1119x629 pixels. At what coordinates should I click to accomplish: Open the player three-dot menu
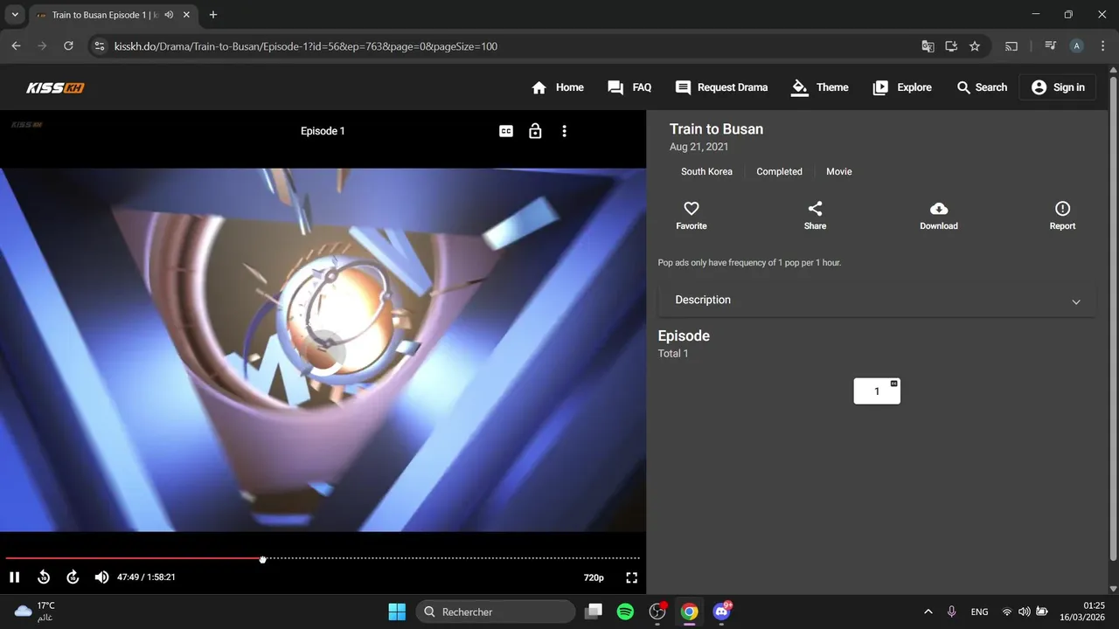click(564, 131)
